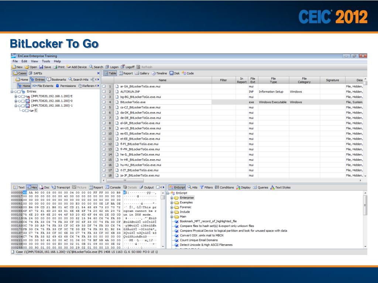Check the box for ar-SA_BitLockerToGo.exe.mui
This screenshot has width=378, height=283.
(x=104, y=86)
